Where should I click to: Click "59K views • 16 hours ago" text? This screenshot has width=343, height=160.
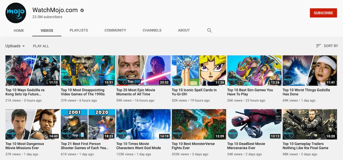click(135, 100)
